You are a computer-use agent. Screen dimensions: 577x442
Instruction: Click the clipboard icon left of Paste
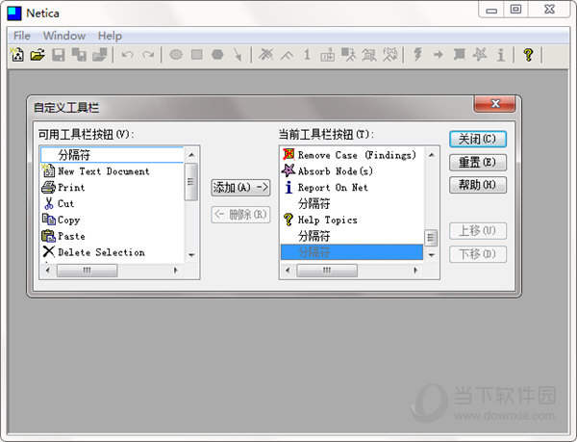click(49, 236)
